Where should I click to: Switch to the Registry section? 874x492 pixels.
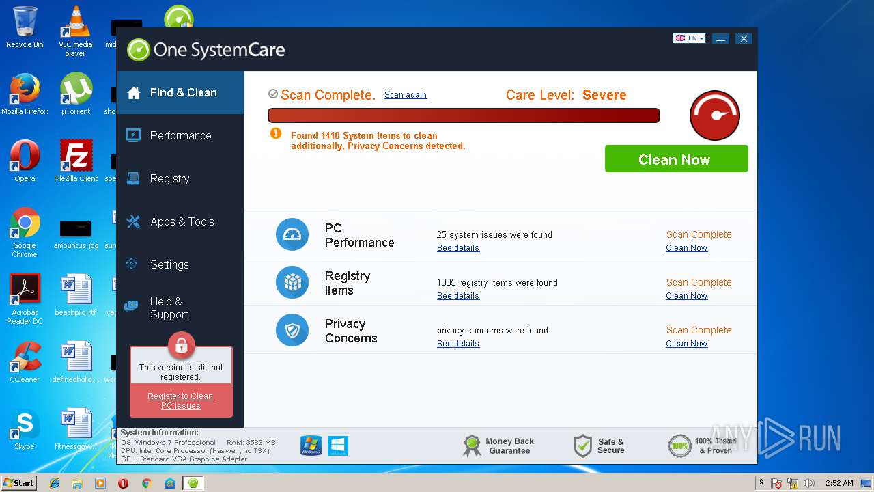tap(180, 178)
